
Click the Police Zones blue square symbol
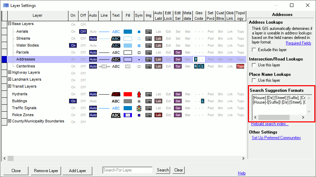(139, 115)
